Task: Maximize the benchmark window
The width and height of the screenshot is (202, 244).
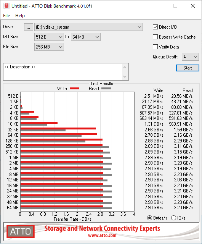Action: click(175, 6)
